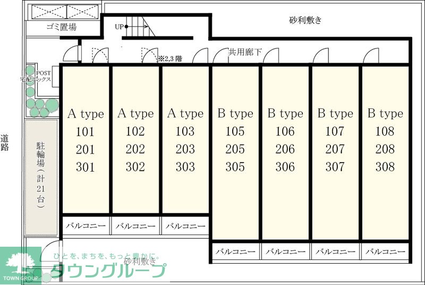
Task: Click the A type heading above 103
Action: [185, 114]
